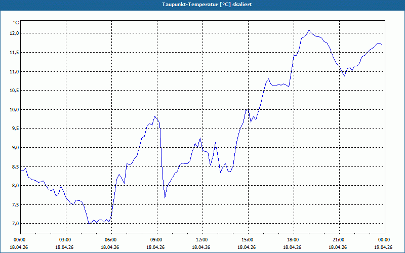The image size is (405, 253).
Task: Click the curve's highest peak above 12,0
Action: pyautogui.click(x=309, y=30)
